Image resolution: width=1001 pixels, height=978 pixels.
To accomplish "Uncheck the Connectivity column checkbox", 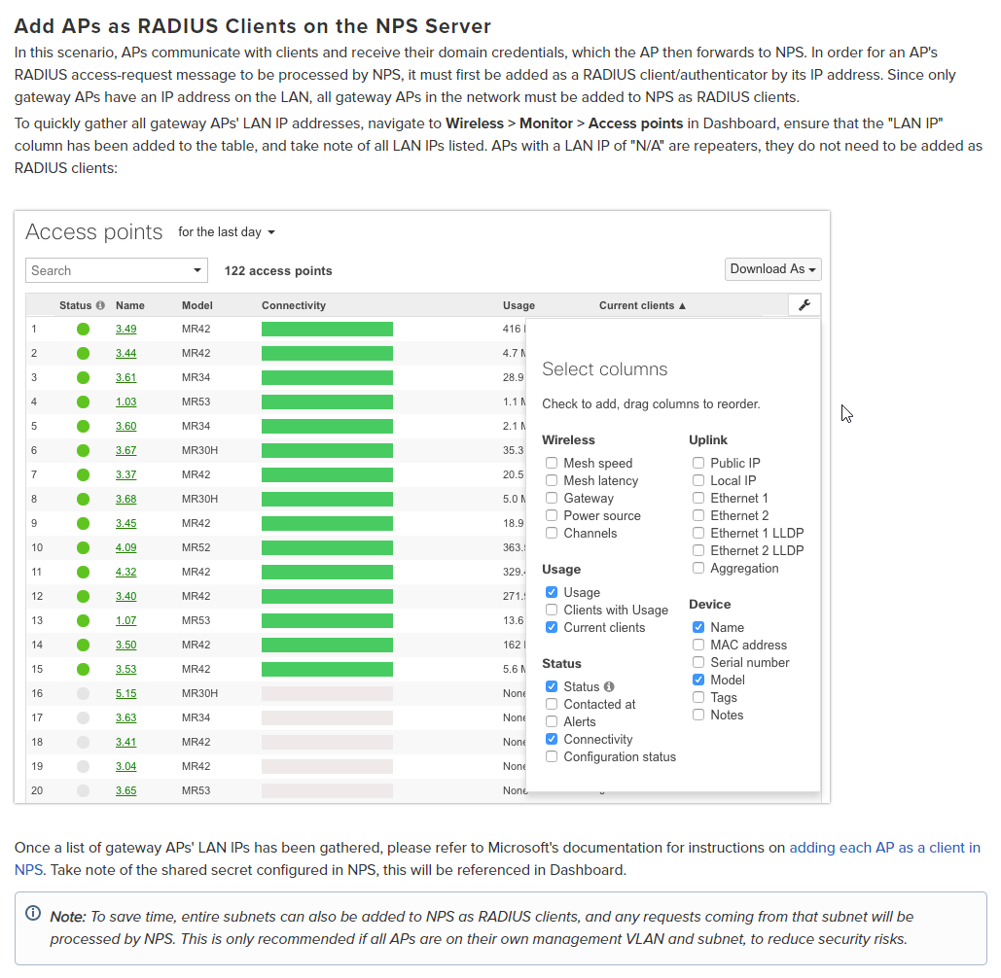I will (552, 739).
